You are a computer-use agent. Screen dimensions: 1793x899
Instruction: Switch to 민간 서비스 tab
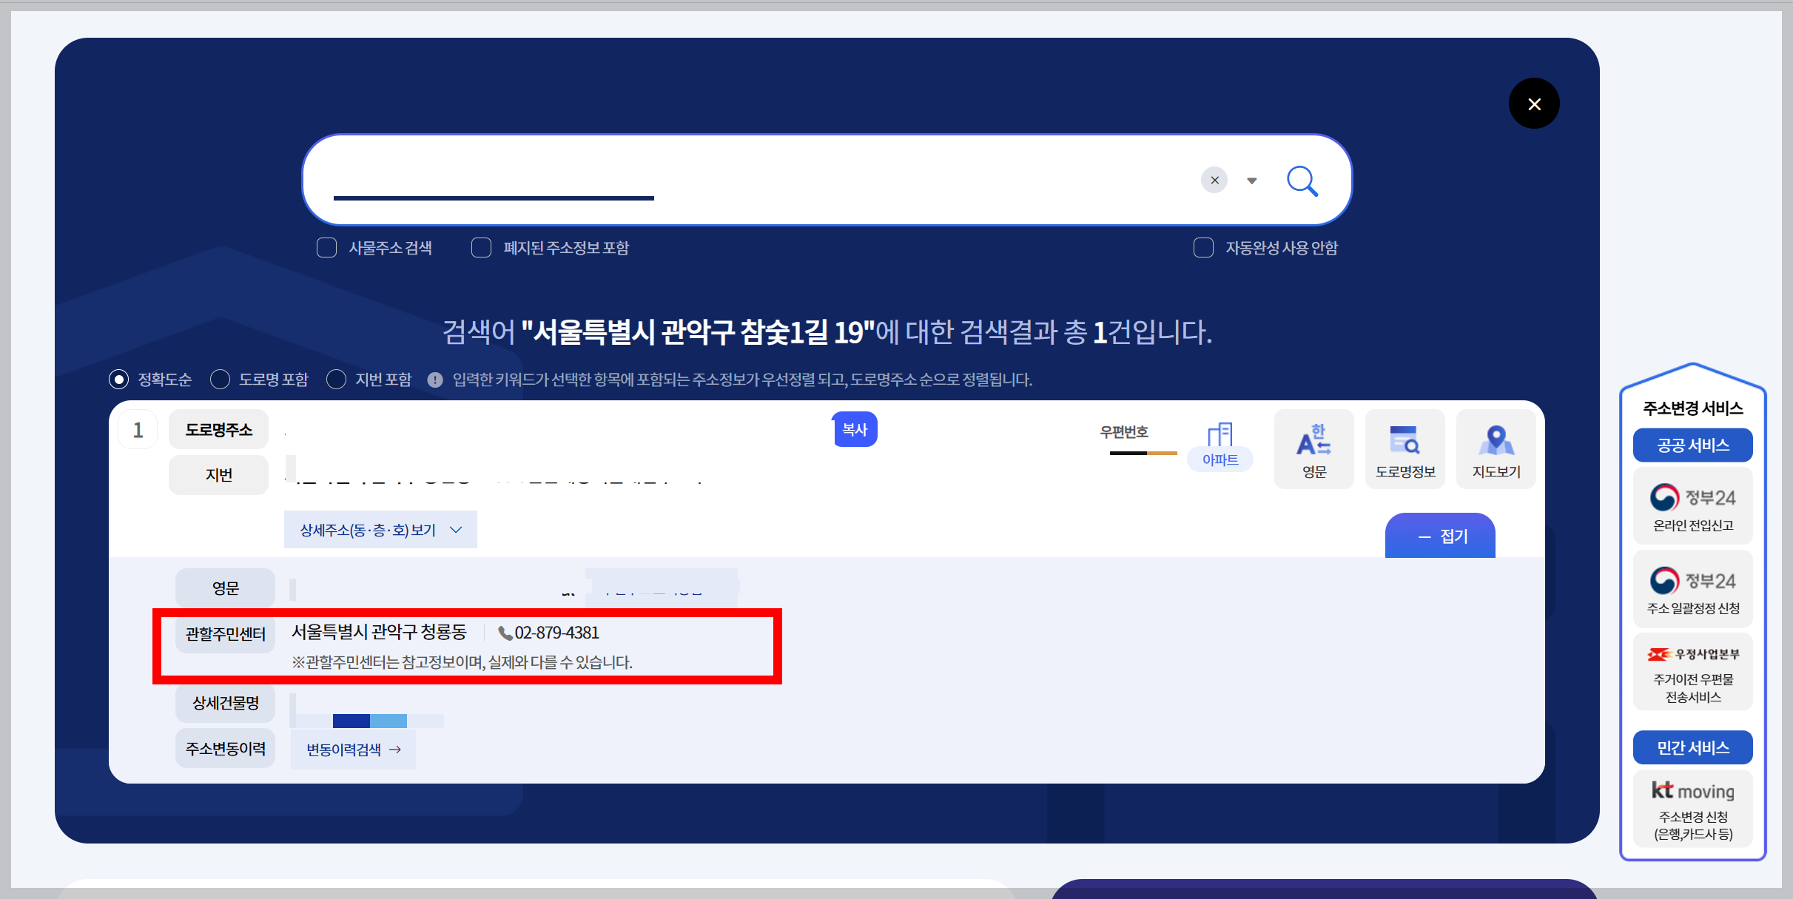click(1692, 747)
